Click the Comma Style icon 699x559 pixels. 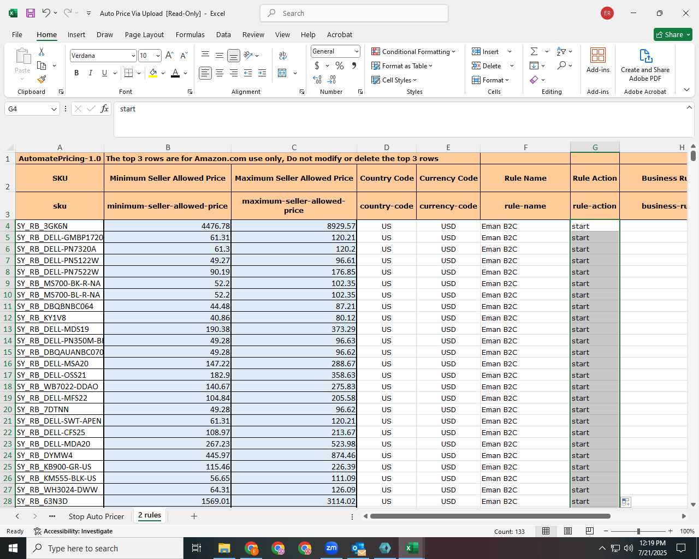click(354, 66)
